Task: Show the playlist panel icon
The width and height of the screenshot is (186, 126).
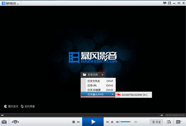Action: (x=169, y=122)
